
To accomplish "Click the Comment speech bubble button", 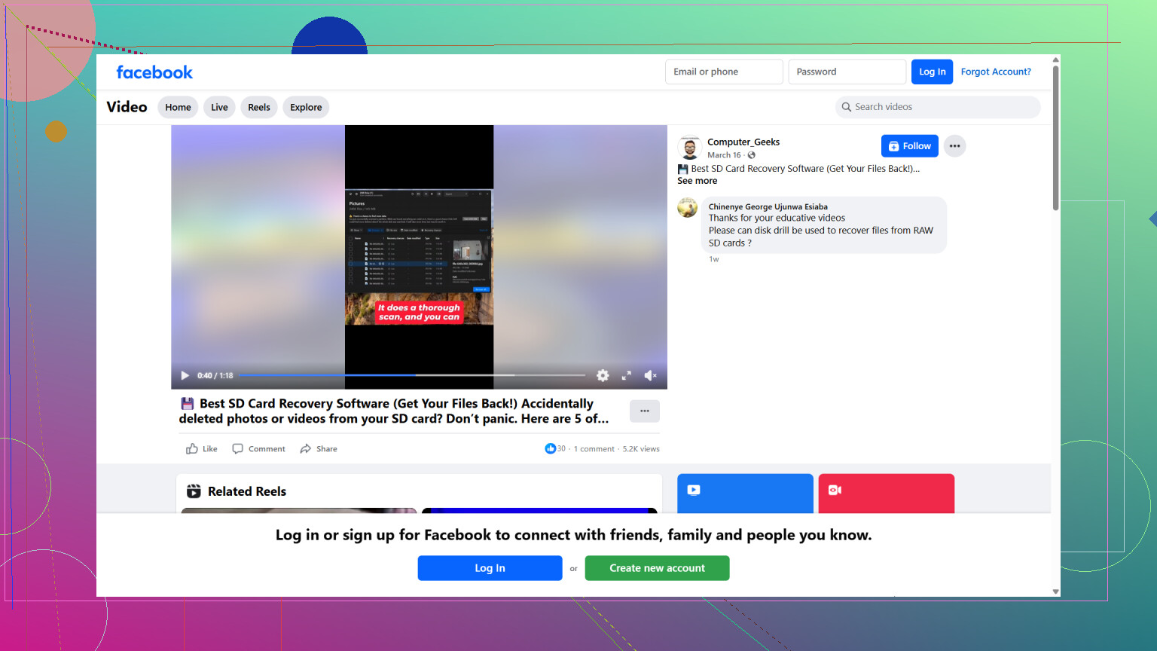I will (x=258, y=449).
